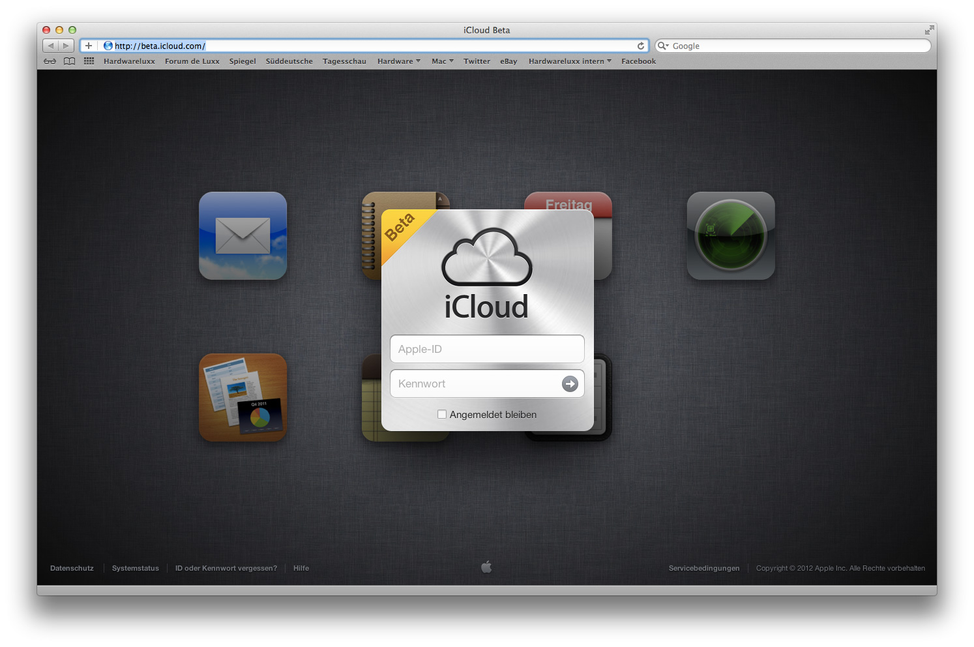The image size is (974, 647).
Task: Open the Servicebedingungen footer link
Action: (704, 568)
